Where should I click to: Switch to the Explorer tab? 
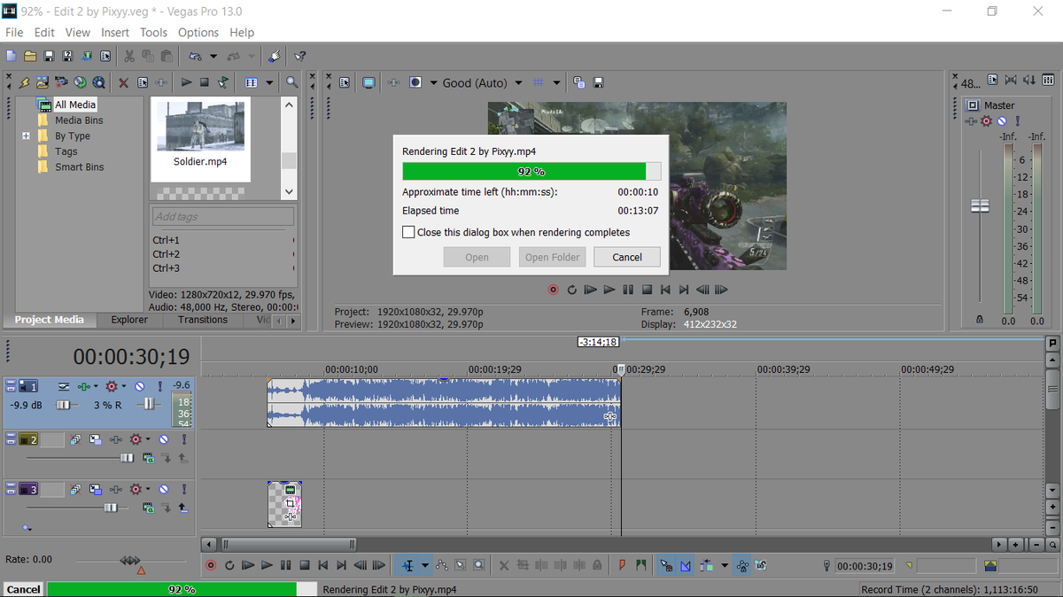point(129,320)
